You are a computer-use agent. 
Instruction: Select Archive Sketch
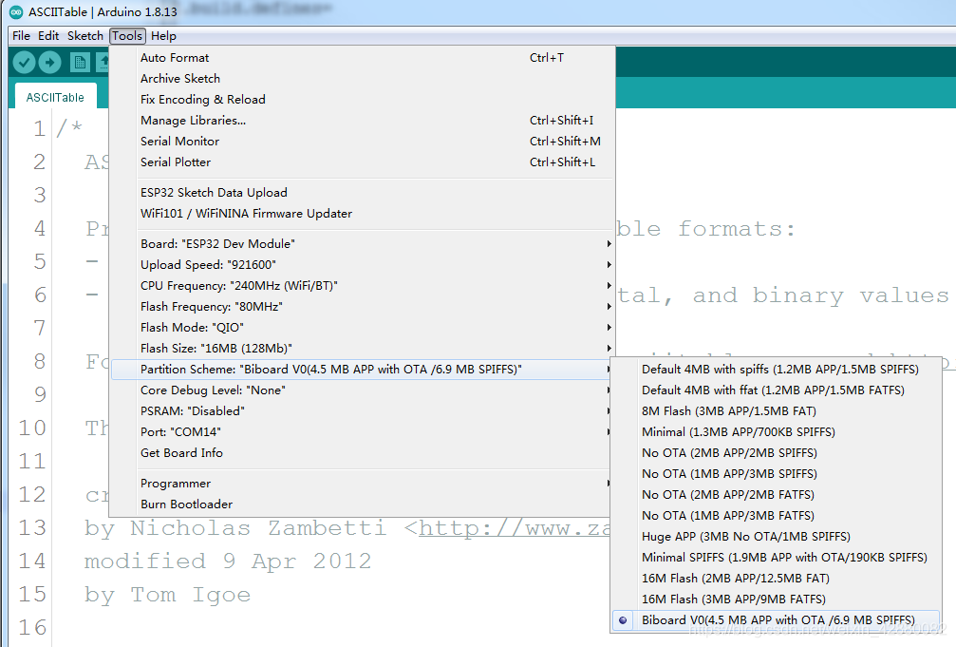click(362, 79)
